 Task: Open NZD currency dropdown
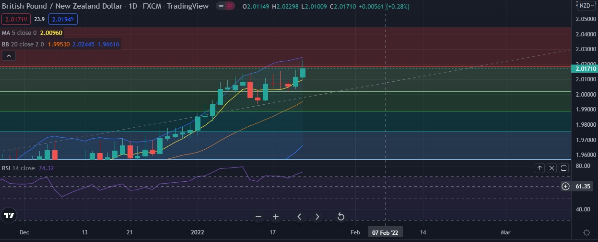coord(586,6)
